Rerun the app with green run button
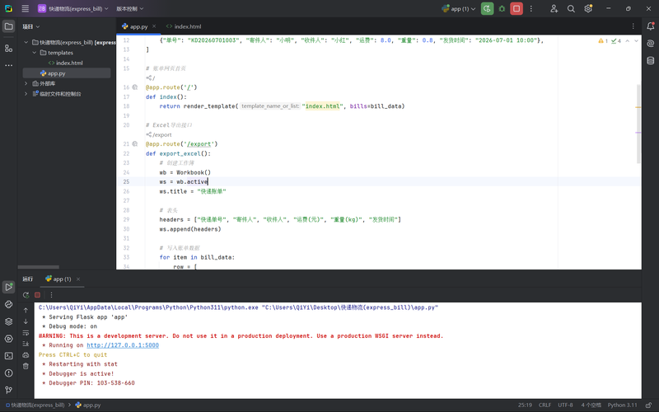This screenshot has height=412, width=659. tap(487, 8)
